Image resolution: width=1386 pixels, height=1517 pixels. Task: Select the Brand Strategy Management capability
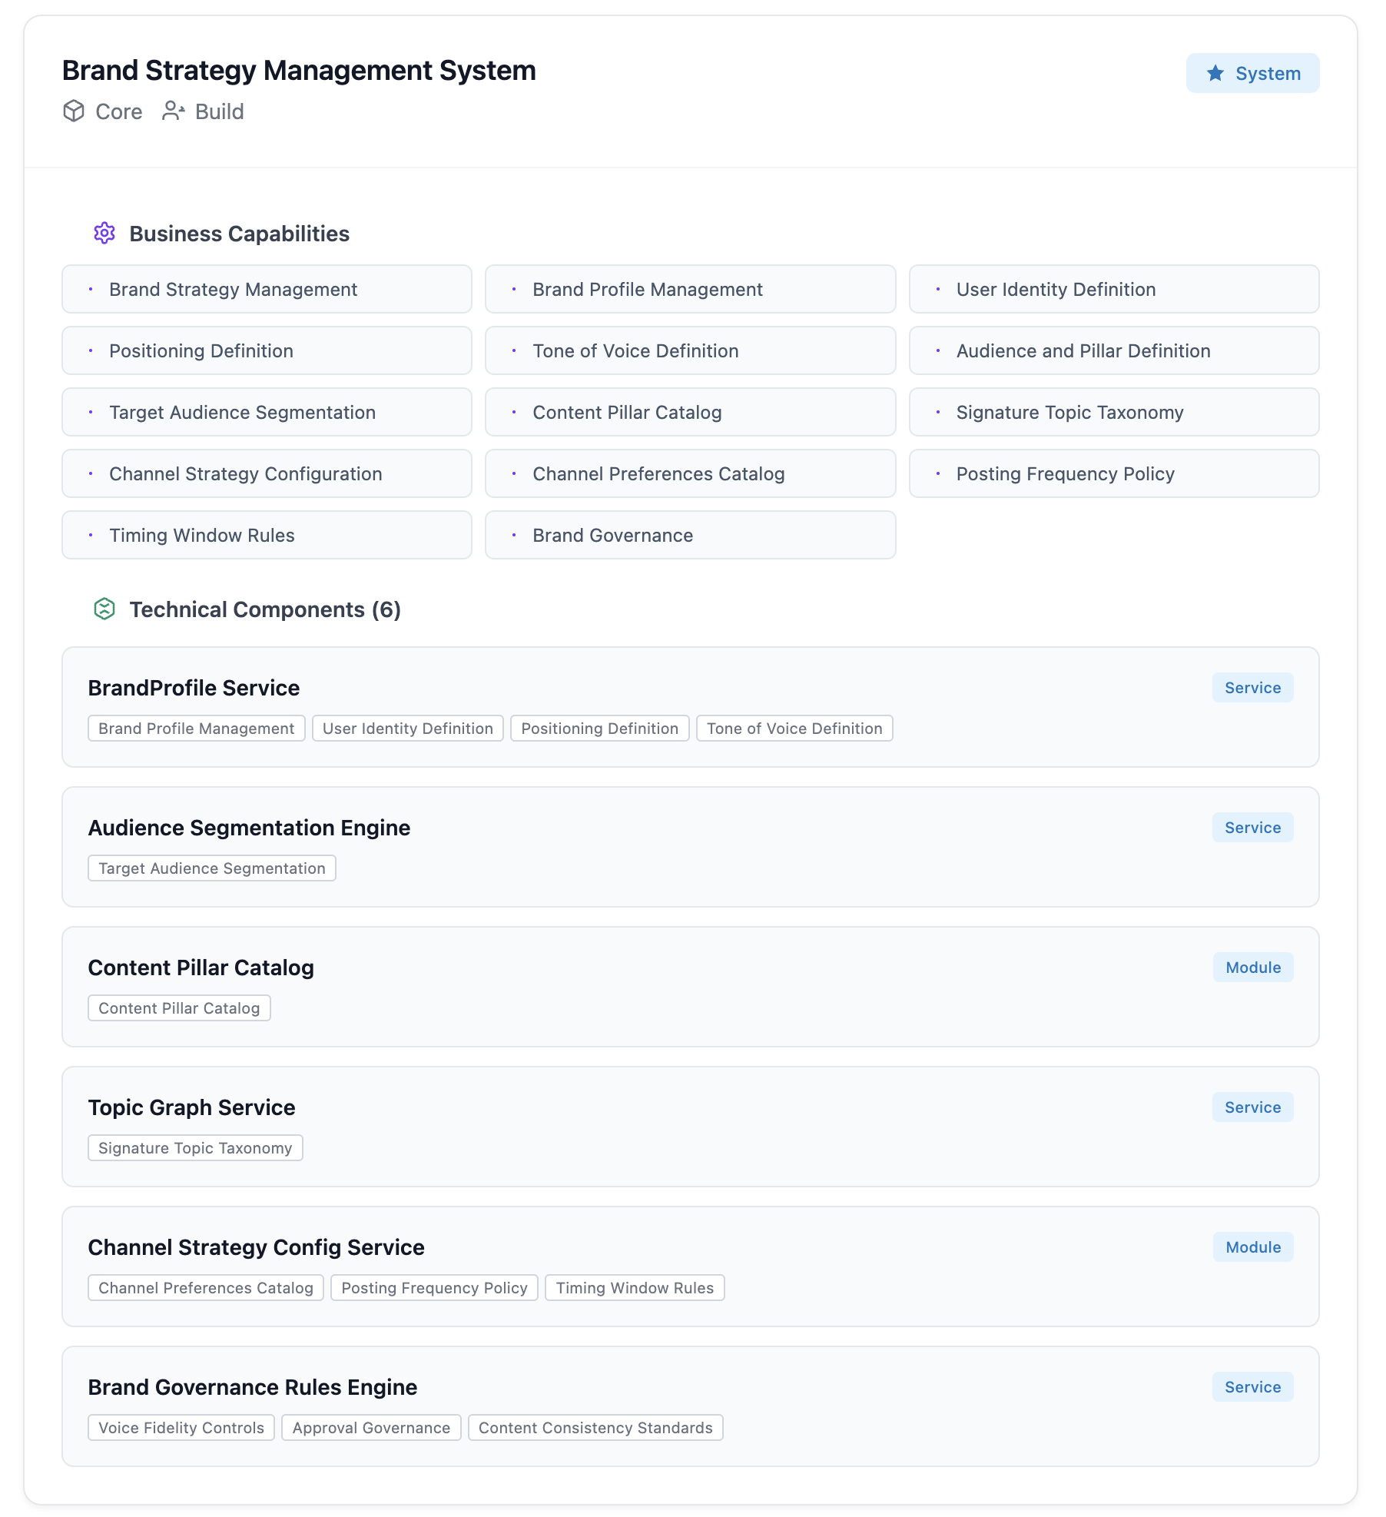click(x=267, y=290)
